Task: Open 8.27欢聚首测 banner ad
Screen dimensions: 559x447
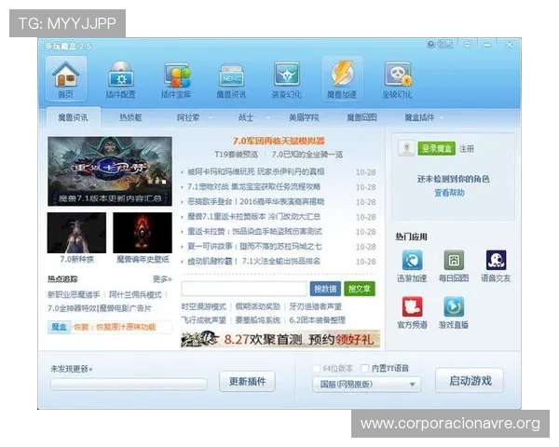Action: (x=280, y=339)
